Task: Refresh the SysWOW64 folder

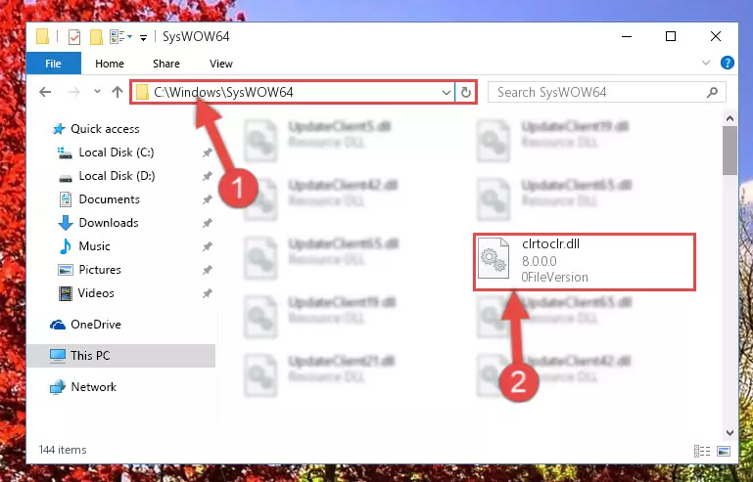Action: tap(466, 93)
